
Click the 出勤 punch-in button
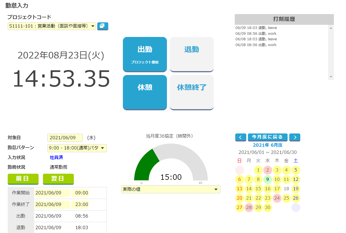tap(145, 54)
